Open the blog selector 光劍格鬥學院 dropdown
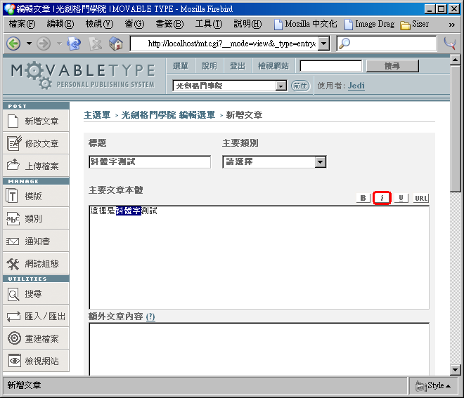 pos(230,86)
